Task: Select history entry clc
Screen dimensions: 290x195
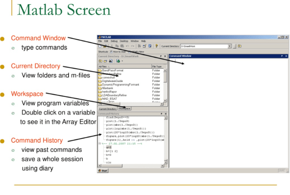Action: pos(109,162)
